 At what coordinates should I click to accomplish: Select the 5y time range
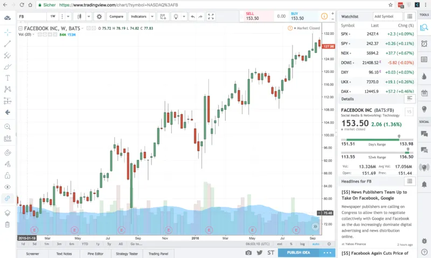pos(109,244)
